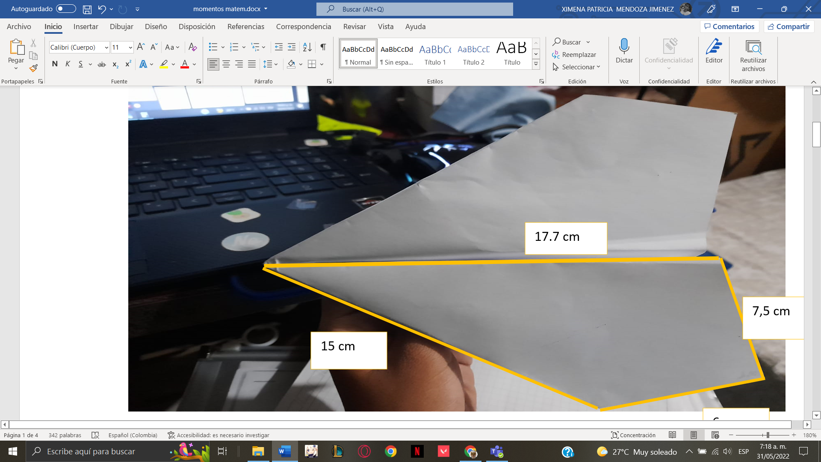Switch to the Insertar ribbon tab
821x462 pixels.
click(86, 27)
